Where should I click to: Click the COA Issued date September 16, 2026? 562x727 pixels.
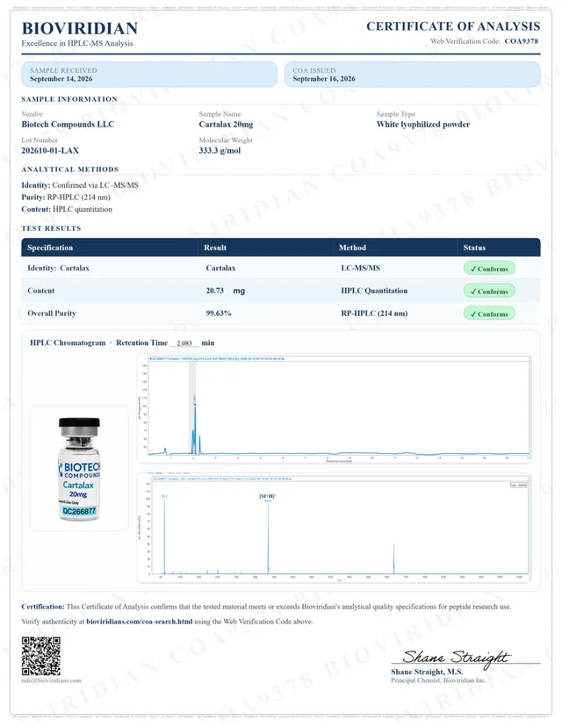tap(324, 79)
